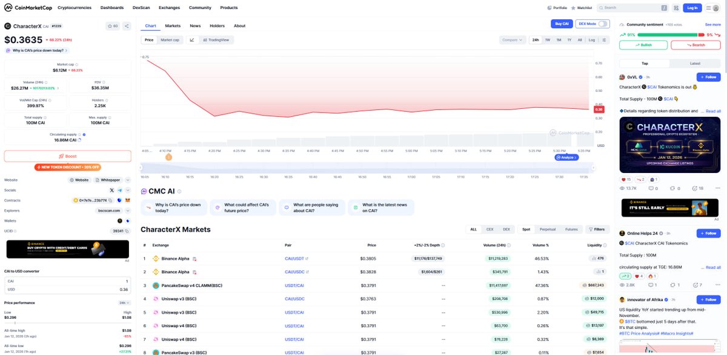Add CharacterX to watchlist via star button
The image size is (727, 355).
pyautogui.click(x=113, y=26)
